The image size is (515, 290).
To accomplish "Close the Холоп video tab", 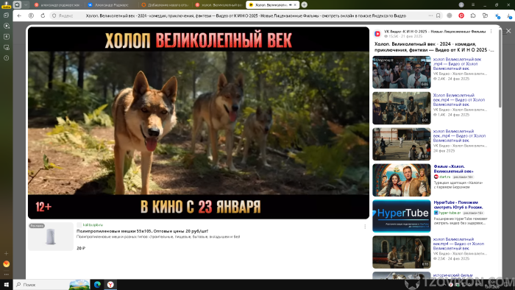I will click(x=295, y=4).
